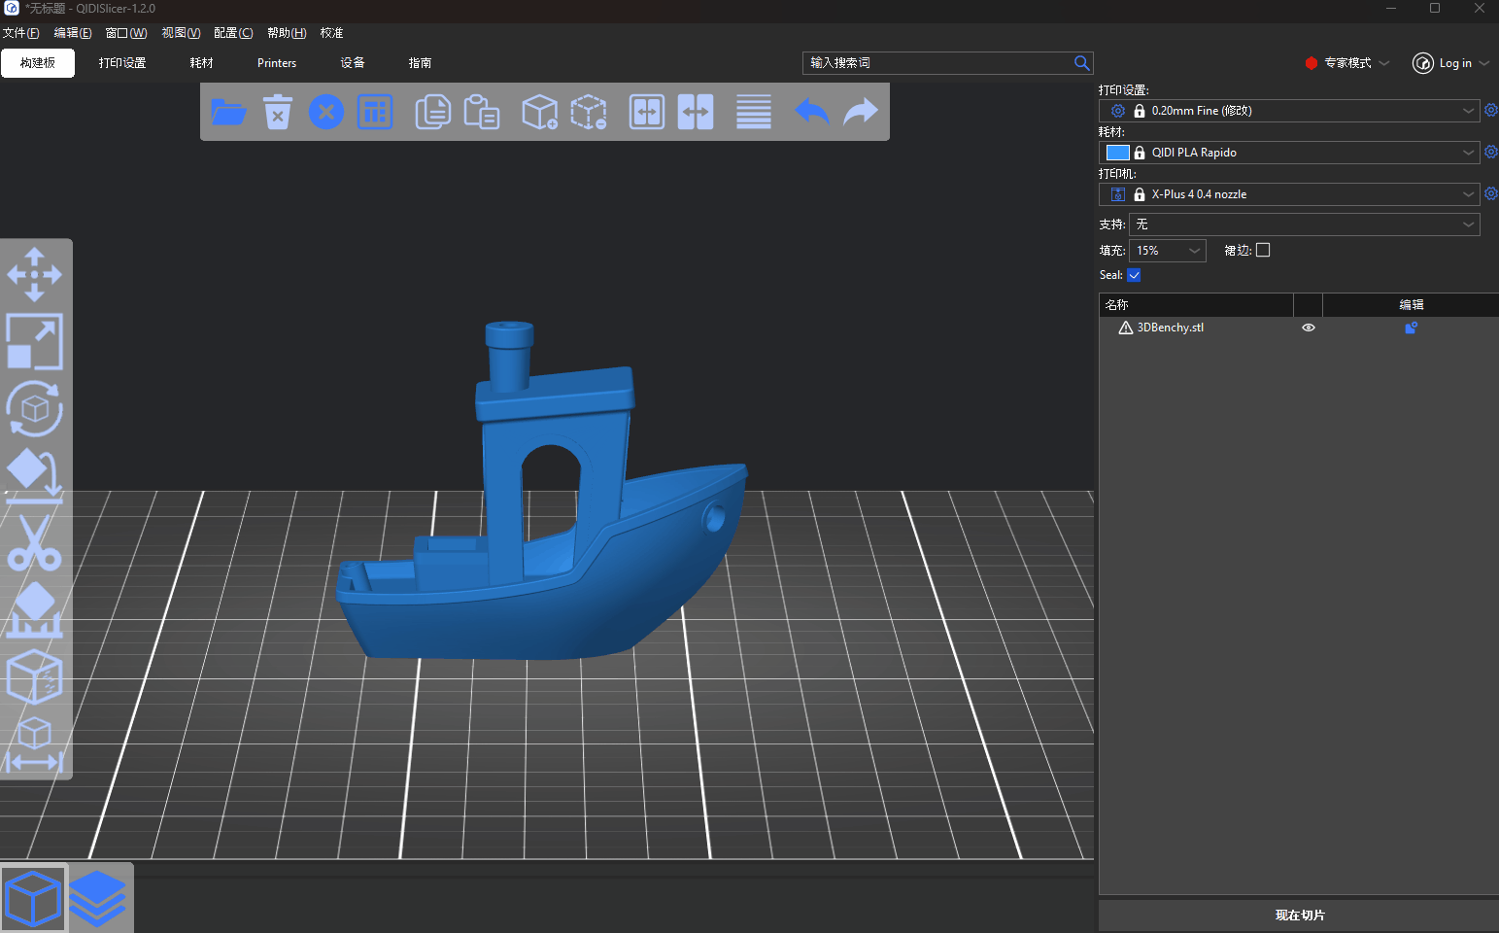Open the seam painting cube tool
Viewport: 1499px width, 933px height.
(x=35, y=676)
